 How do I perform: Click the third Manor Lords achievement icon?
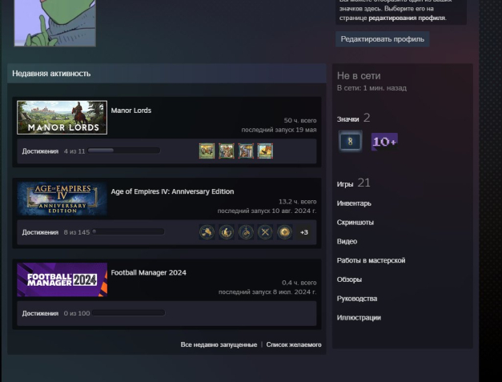pyautogui.click(x=246, y=151)
